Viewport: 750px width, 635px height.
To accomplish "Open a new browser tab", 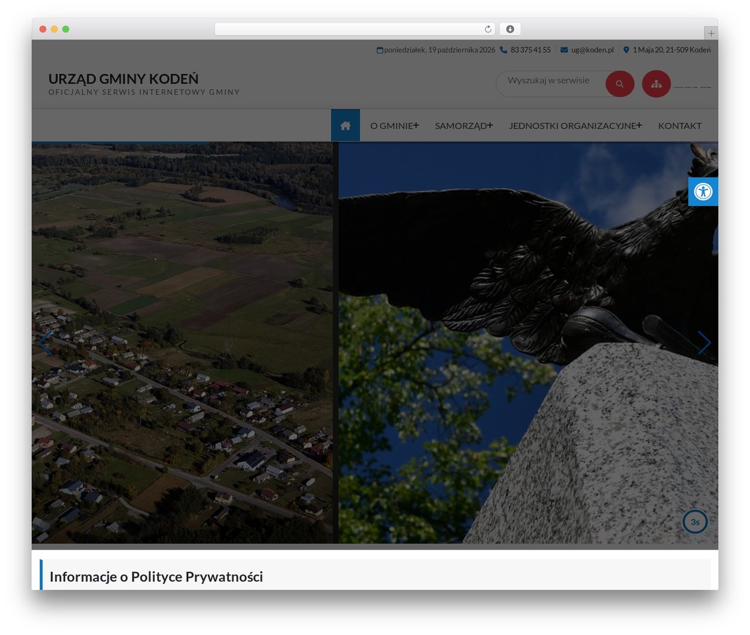I will coord(711,33).
